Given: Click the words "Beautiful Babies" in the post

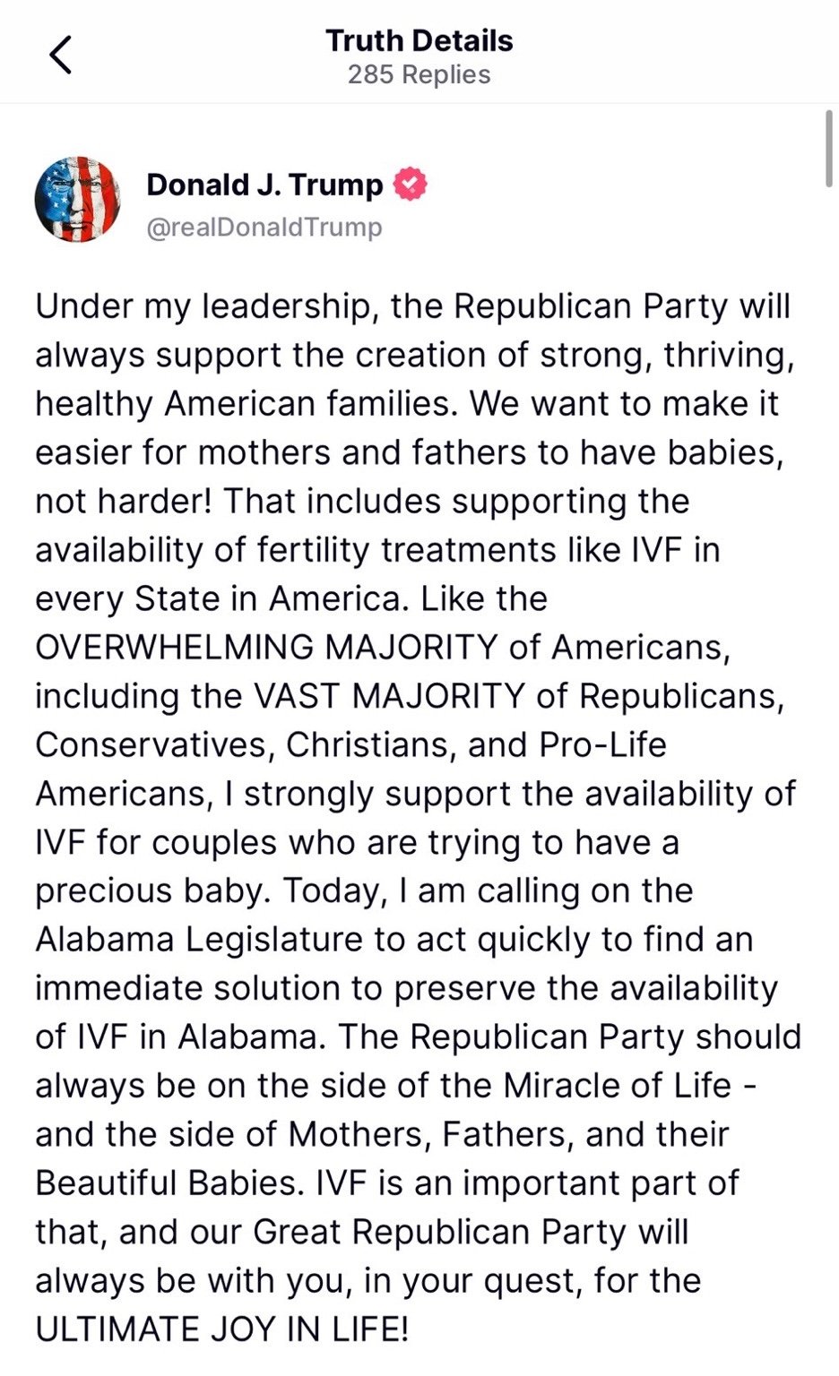Looking at the screenshot, I should 166,1182.
